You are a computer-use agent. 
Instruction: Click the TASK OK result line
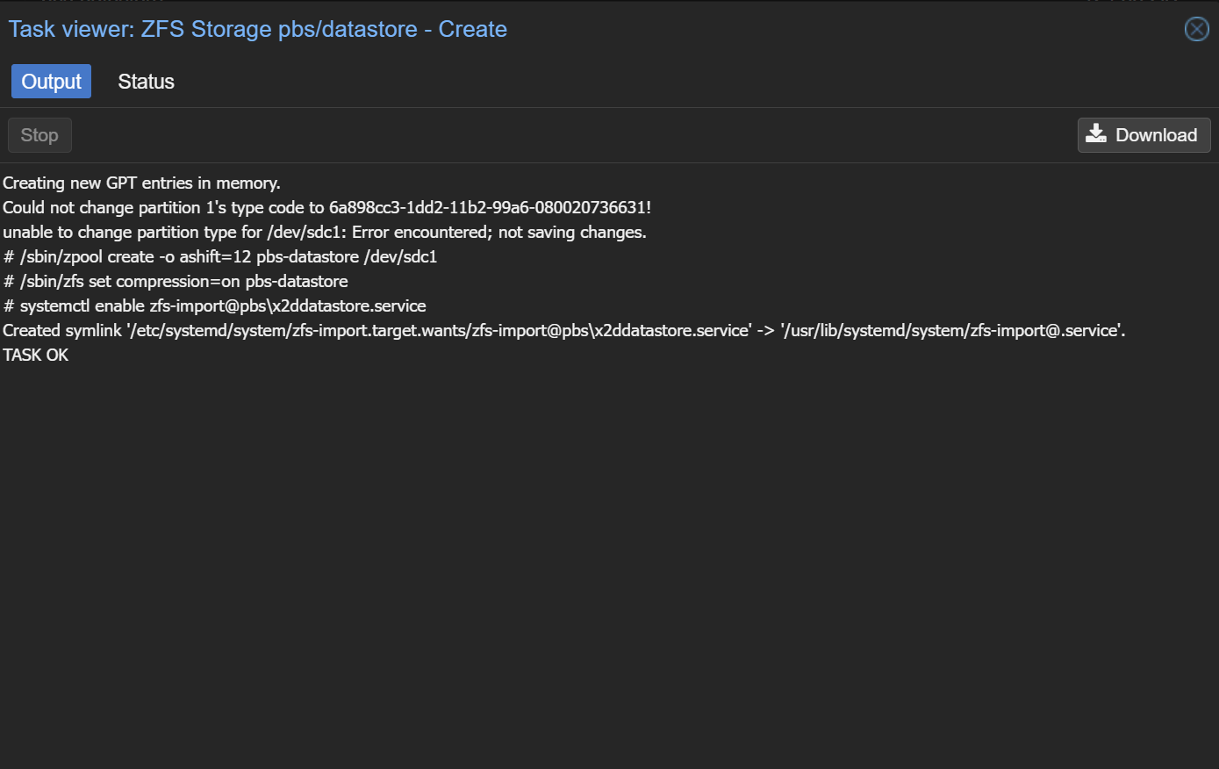(35, 356)
